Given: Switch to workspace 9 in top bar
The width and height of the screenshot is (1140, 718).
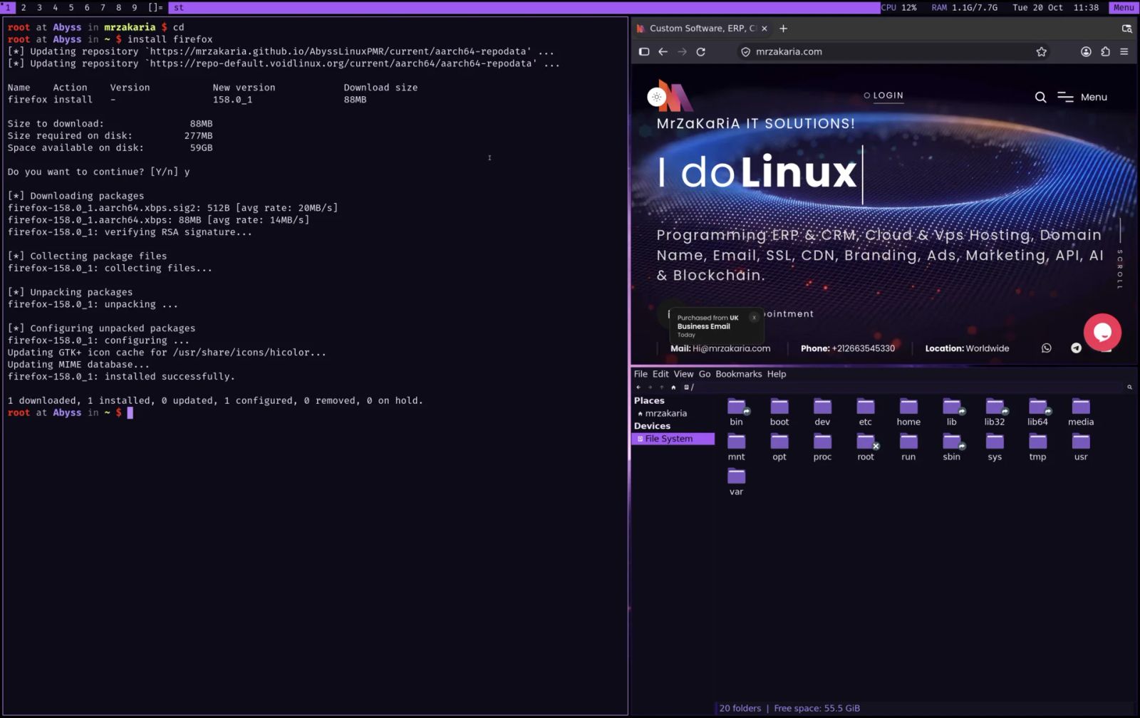Looking at the screenshot, I should (134, 7).
